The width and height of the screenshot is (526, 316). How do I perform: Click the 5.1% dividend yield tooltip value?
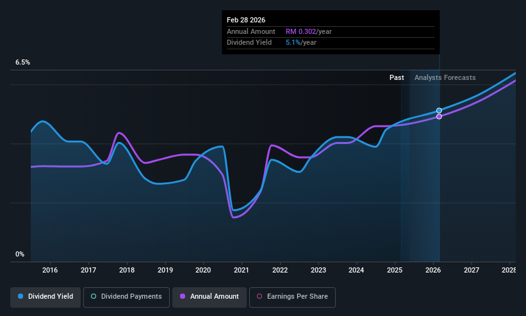tap(293, 43)
